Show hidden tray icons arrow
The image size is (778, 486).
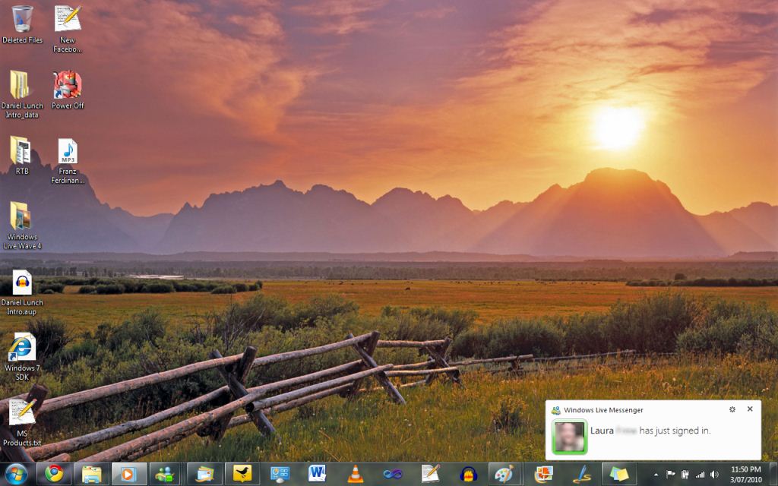pyautogui.click(x=656, y=475)
